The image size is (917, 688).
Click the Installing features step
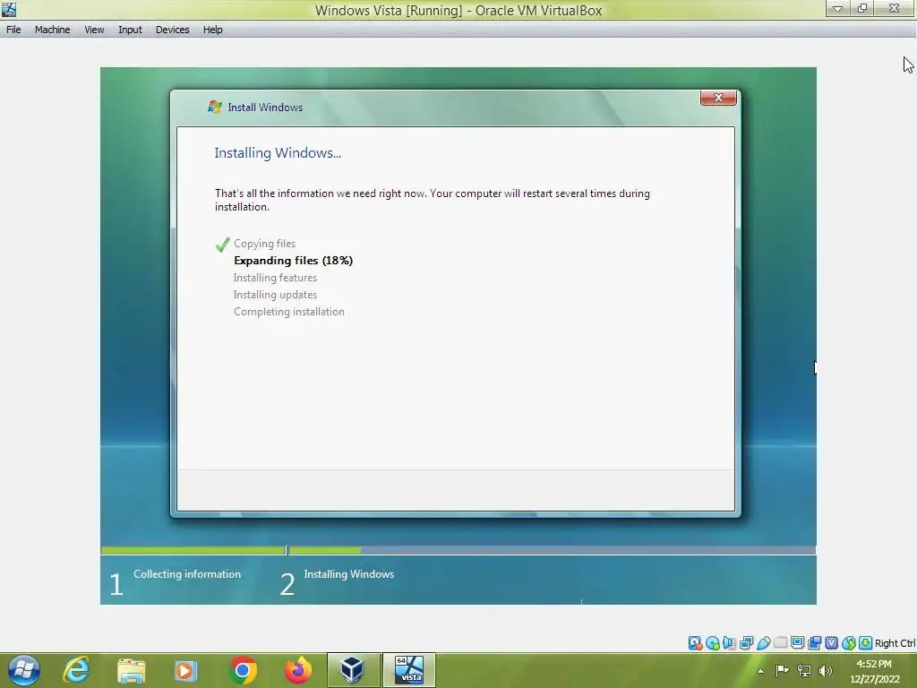coord(275,278)
